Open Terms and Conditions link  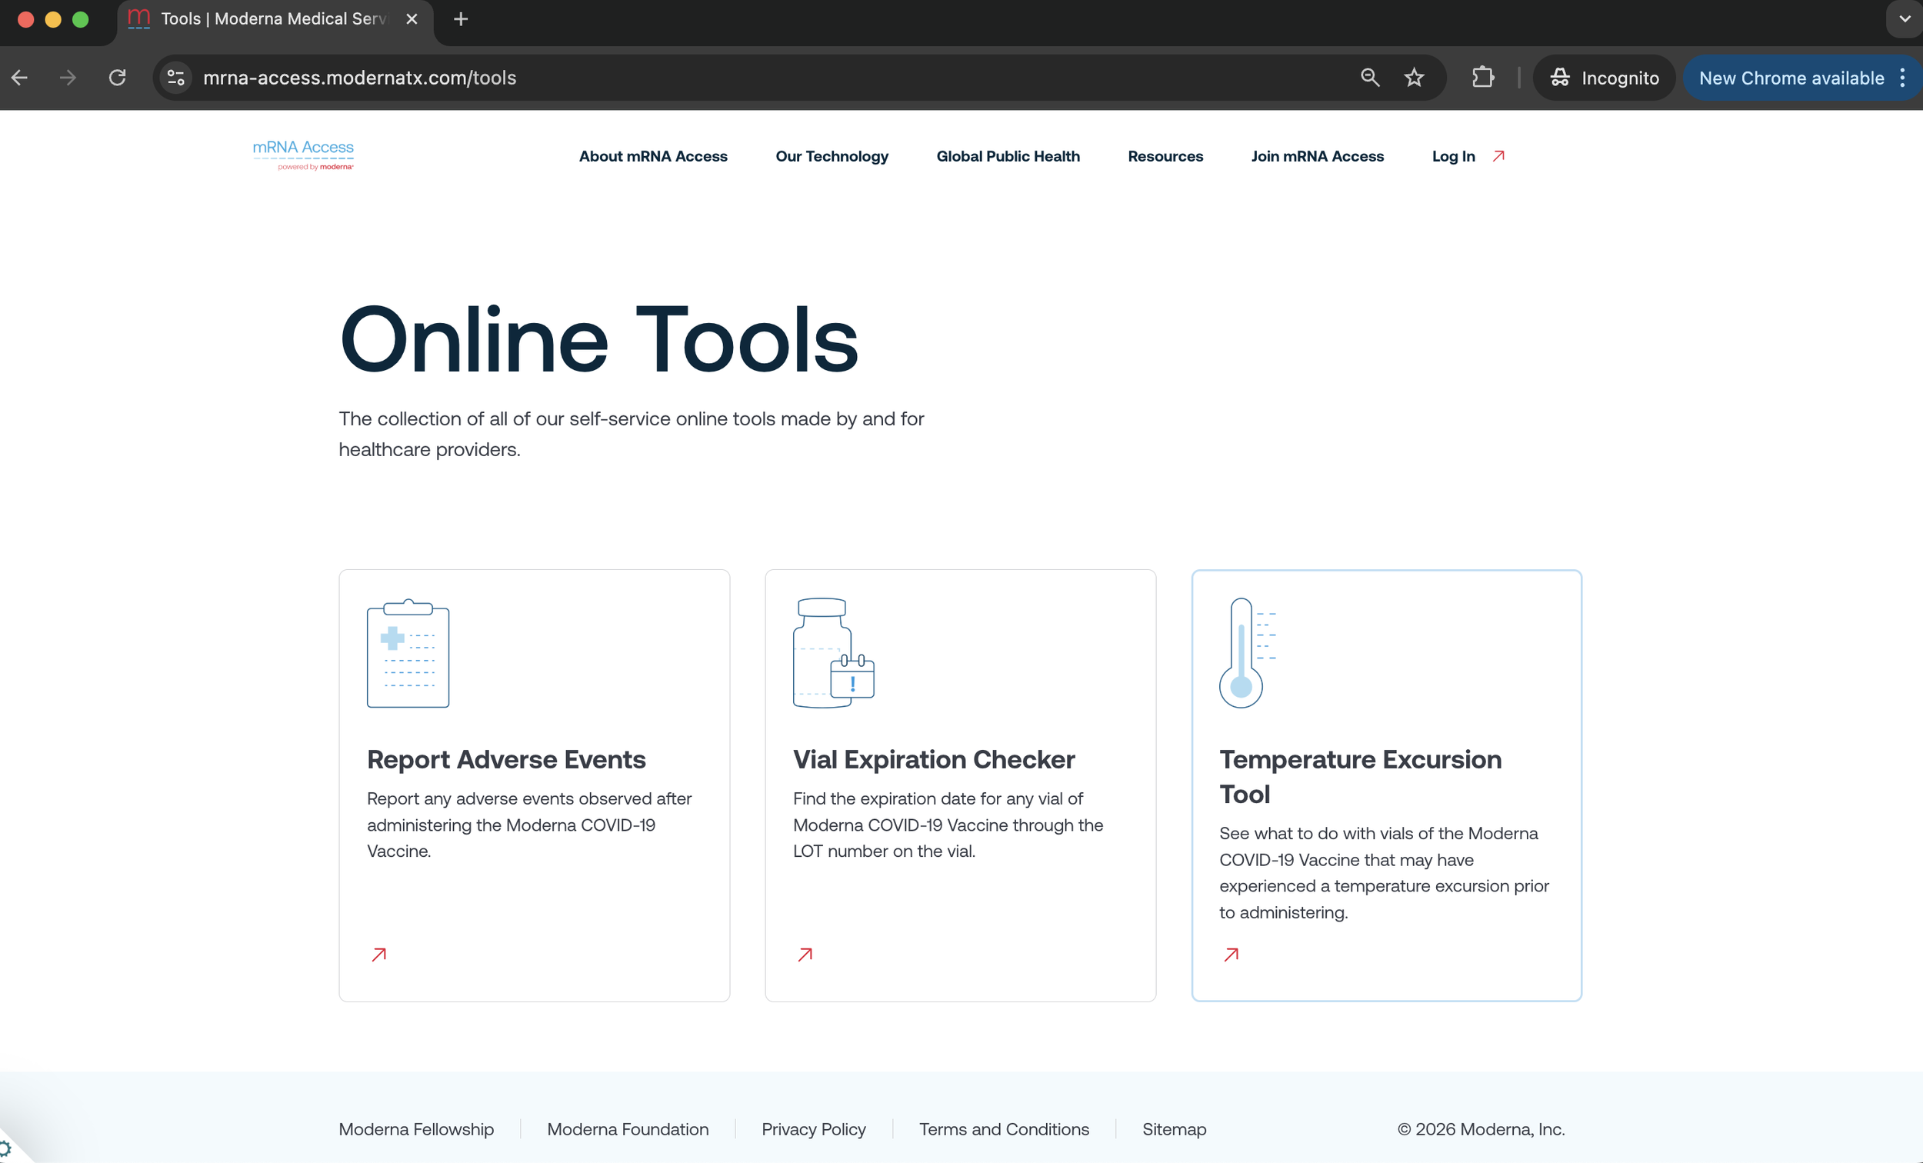[x=1004, y=1129]
